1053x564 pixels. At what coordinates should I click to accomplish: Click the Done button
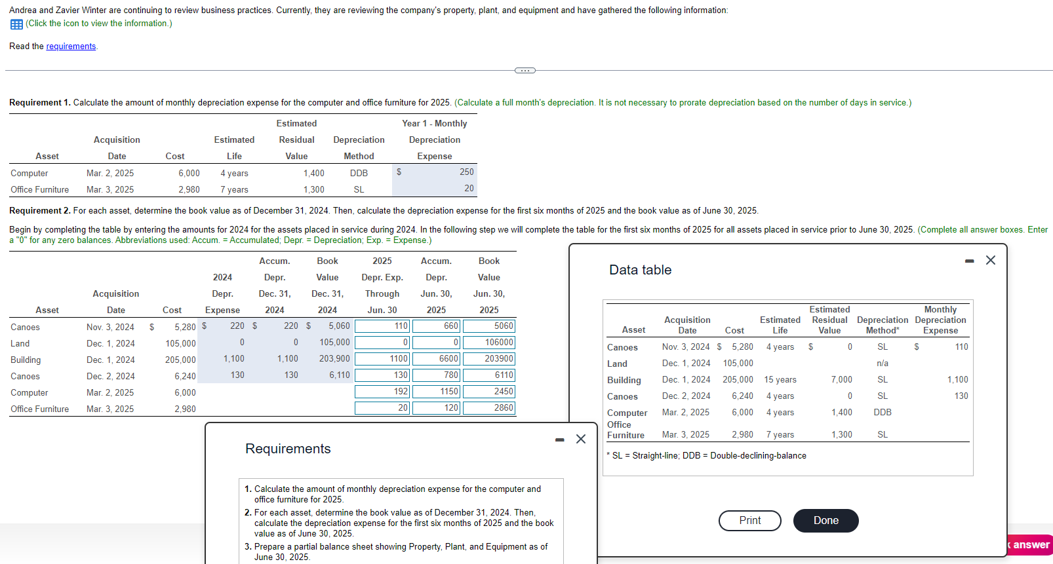[x=826, y=521]
